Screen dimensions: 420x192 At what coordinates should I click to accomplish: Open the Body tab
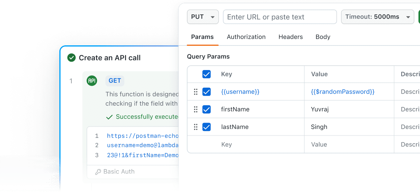(323, 37)
